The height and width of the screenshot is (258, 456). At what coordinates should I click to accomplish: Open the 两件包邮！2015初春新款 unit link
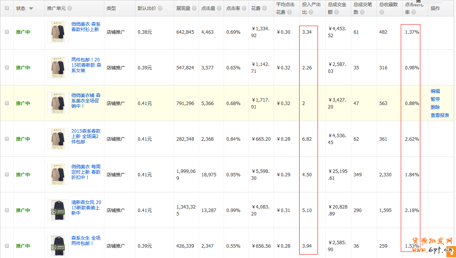coord(86,65)
